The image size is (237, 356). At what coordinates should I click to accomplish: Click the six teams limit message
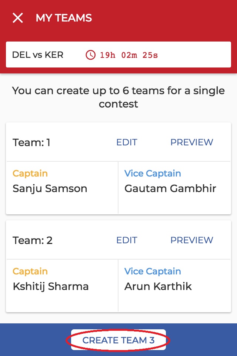(118, 97)
